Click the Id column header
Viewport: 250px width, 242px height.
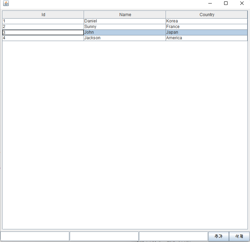[43, 14]
